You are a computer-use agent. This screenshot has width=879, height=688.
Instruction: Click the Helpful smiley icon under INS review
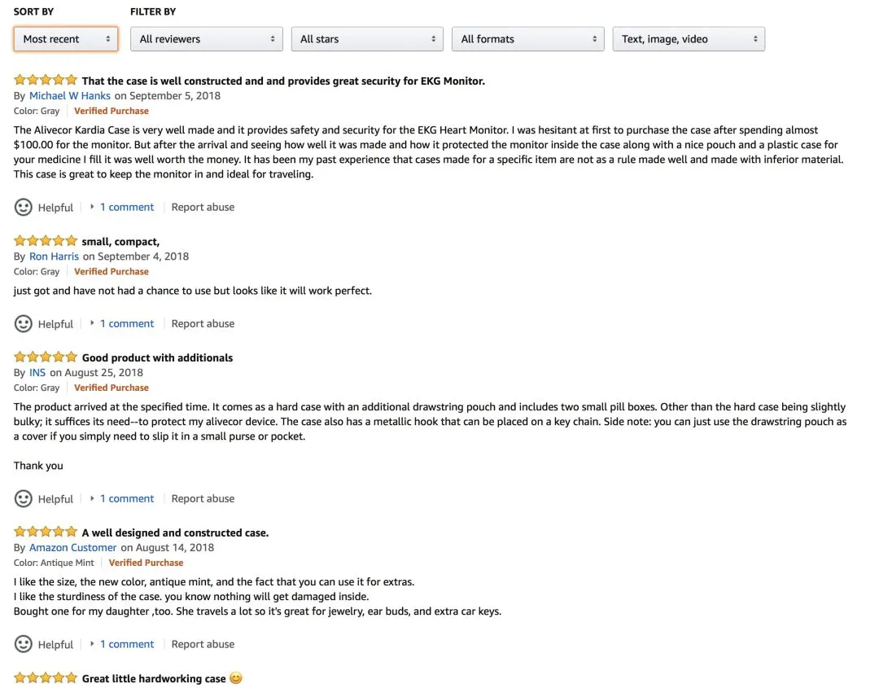[23, 499]
